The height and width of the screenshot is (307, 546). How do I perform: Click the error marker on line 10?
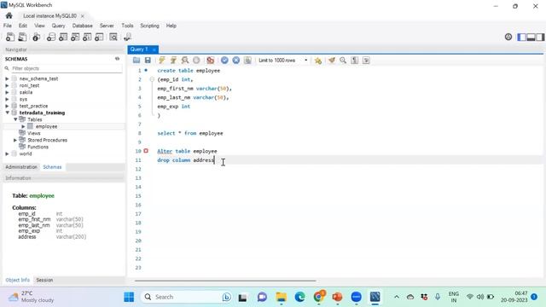point(146,151)
